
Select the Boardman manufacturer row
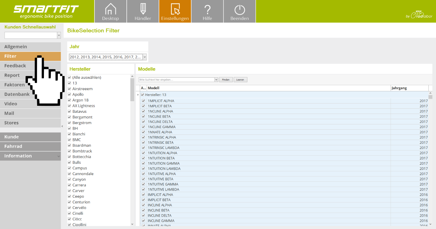tap(99, 146)
